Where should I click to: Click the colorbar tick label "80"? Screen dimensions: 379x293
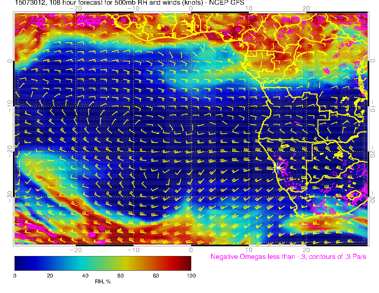point(156,276)
